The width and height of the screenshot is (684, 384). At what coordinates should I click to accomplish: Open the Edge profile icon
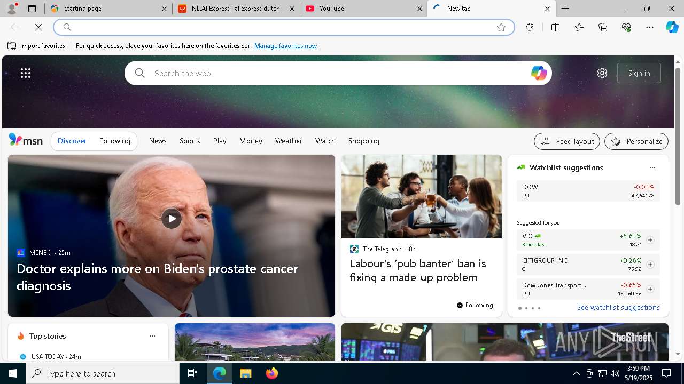[12, 9]
